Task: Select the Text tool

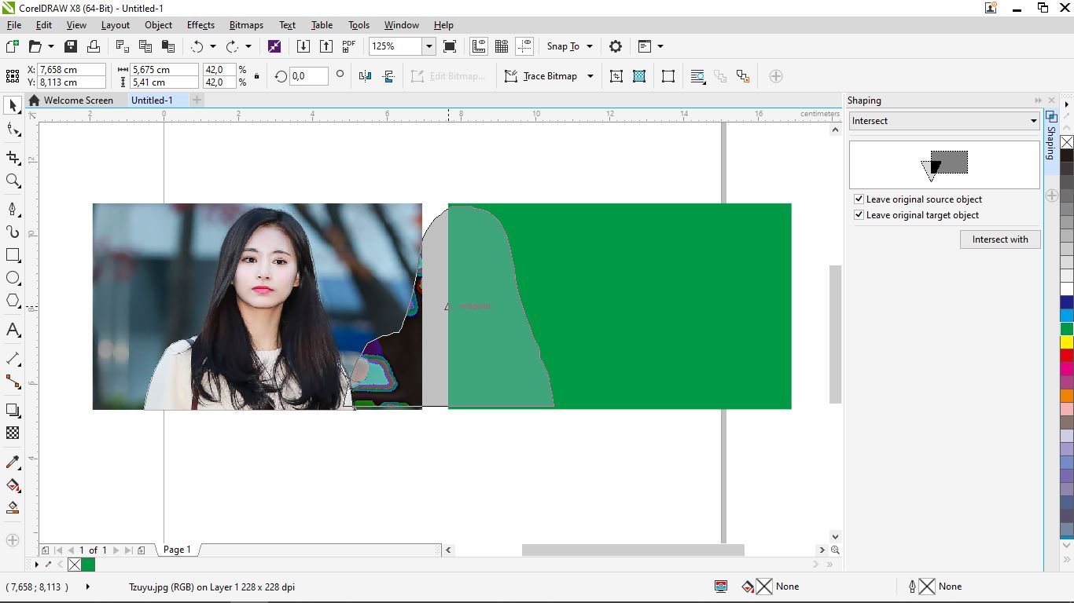Action: (13, 330)
